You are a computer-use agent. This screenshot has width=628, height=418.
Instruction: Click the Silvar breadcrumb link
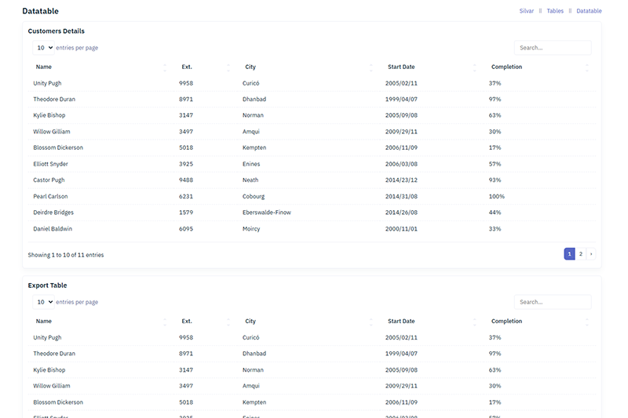click(x=526, y=11)
